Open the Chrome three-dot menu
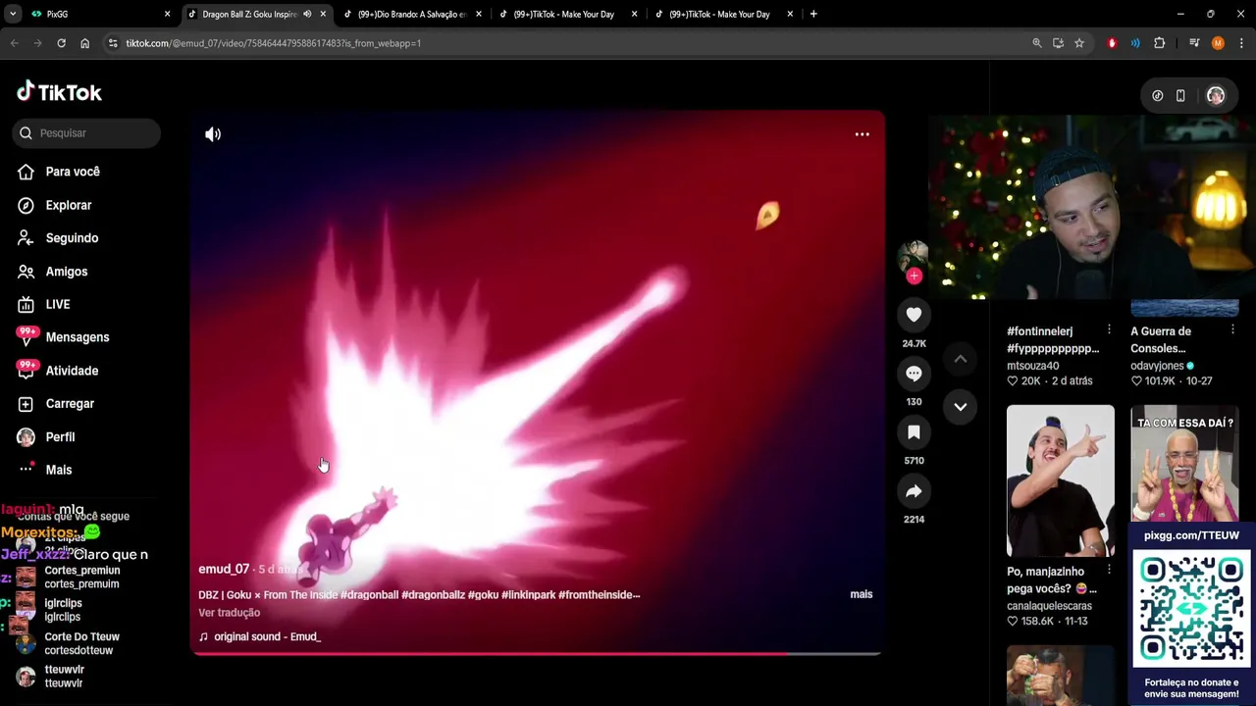Viewport: 1256px width, 706px height. coord(1241,43)
